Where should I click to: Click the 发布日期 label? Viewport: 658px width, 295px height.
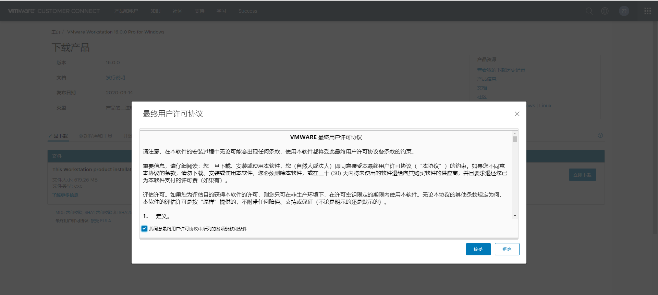[x=66, y=93]
